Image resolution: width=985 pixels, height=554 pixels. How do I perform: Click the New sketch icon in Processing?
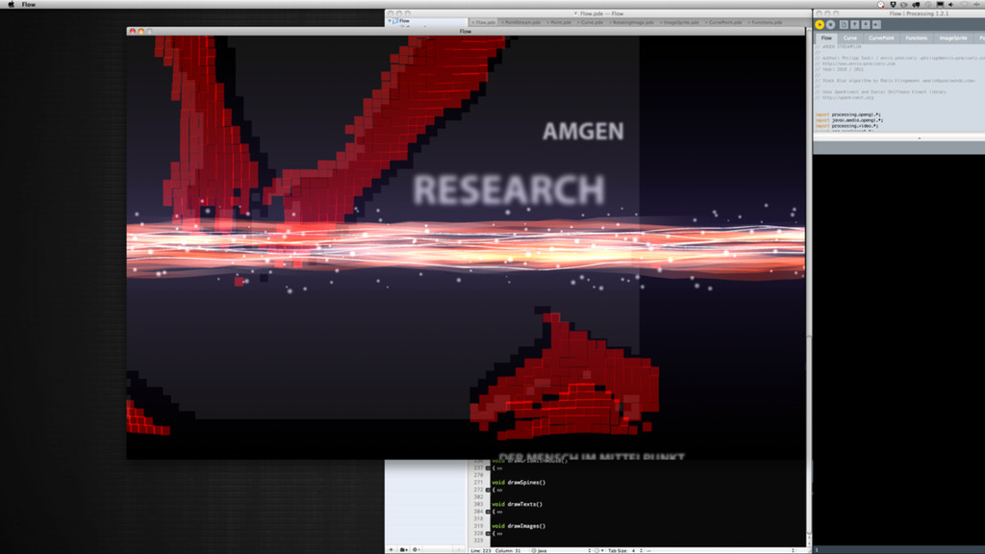[844, 24]
